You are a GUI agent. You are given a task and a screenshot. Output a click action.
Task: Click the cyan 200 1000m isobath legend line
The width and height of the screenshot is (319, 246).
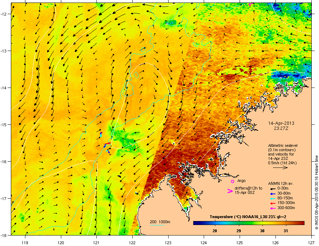click(x=157, y=225)
